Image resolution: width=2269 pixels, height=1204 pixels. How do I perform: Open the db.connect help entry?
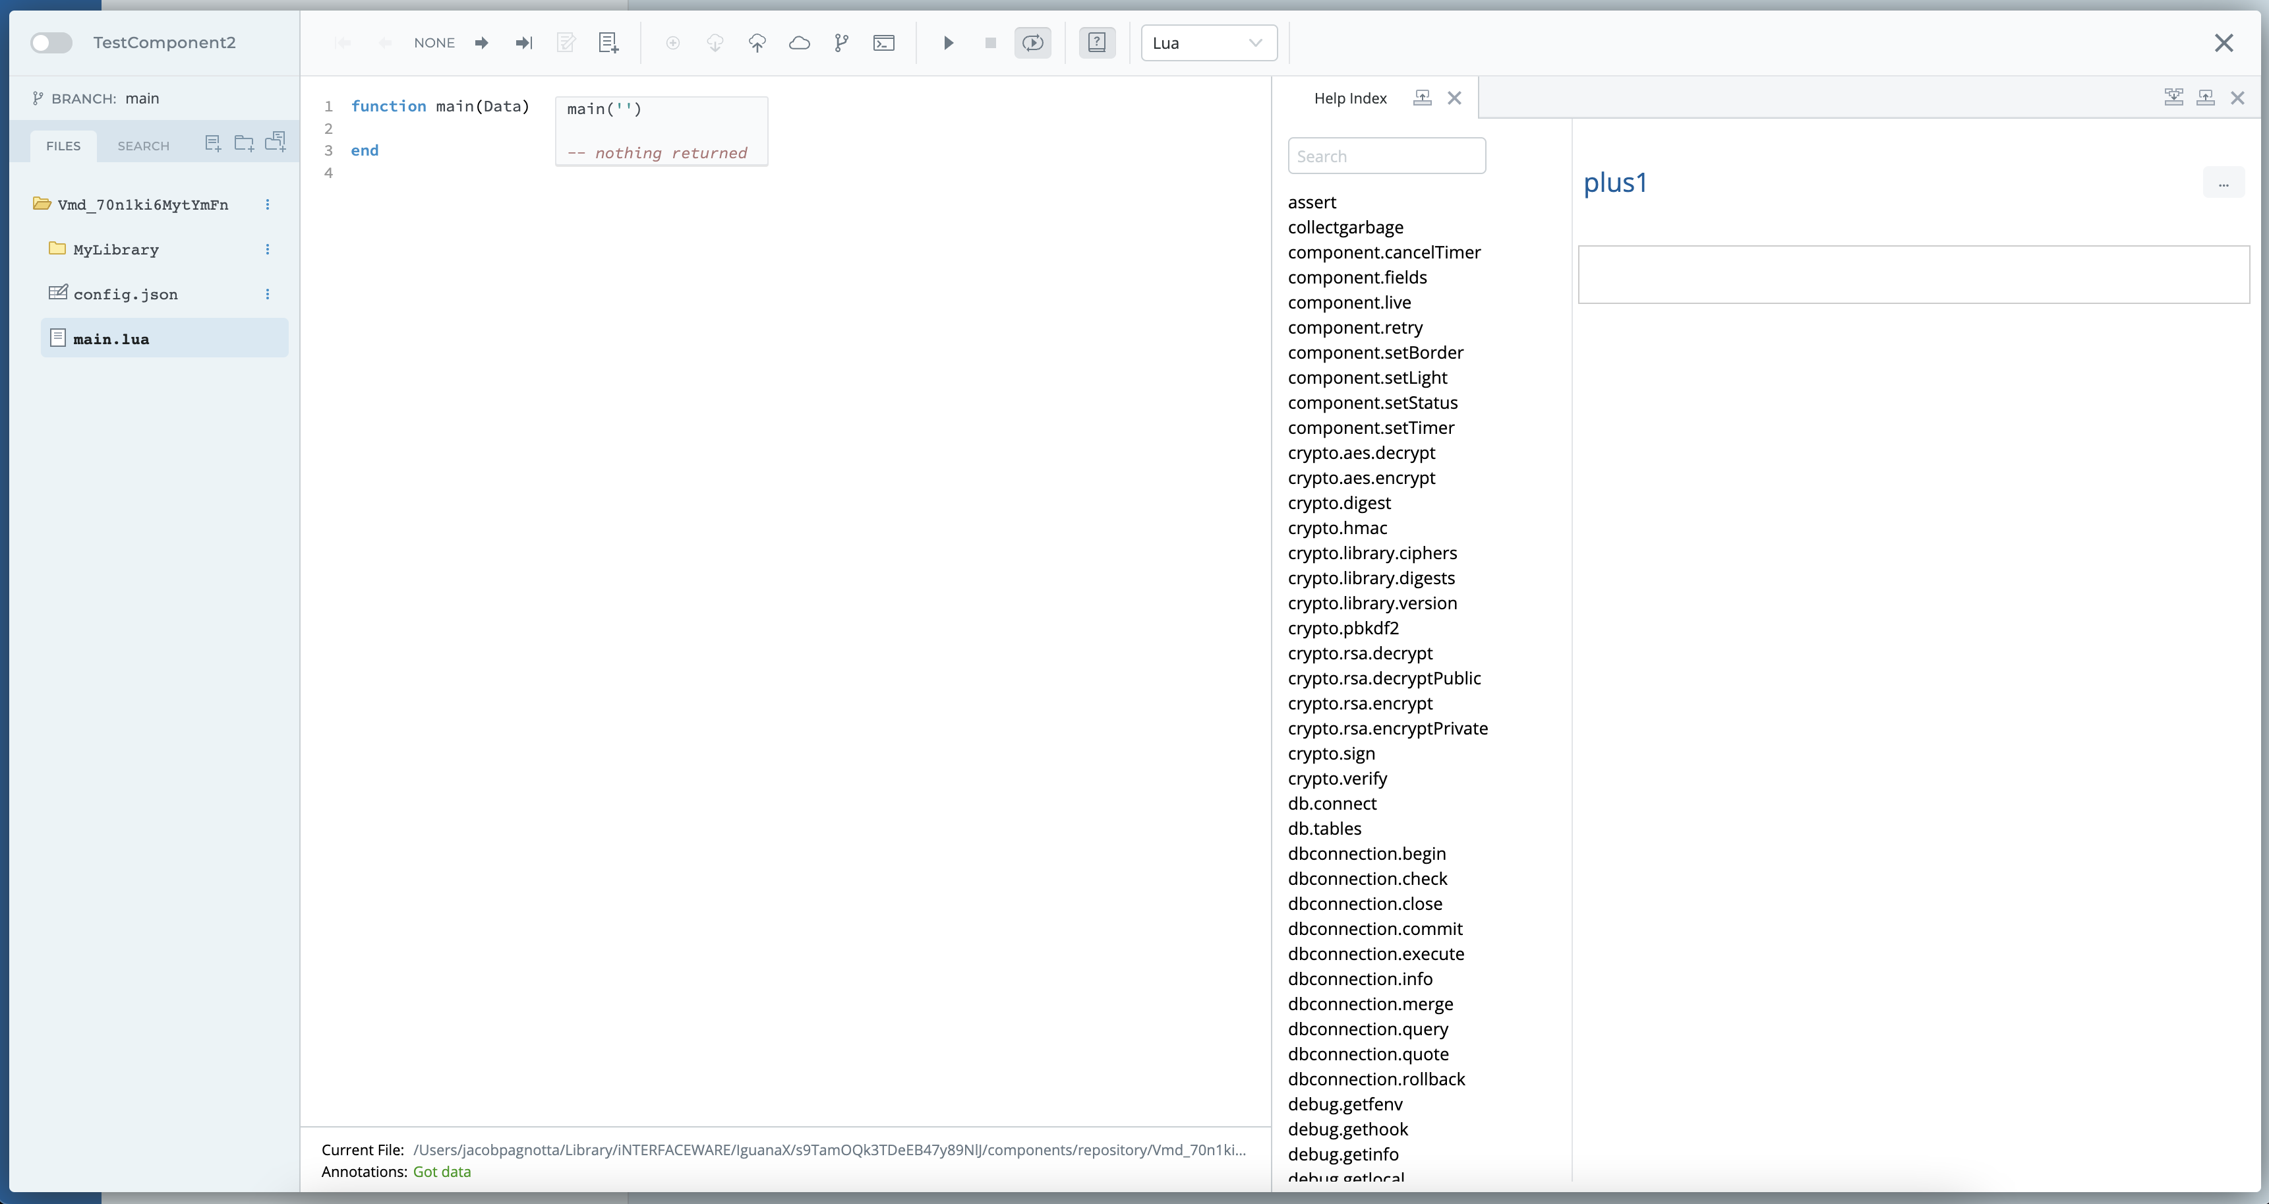tap(1332, 804)
